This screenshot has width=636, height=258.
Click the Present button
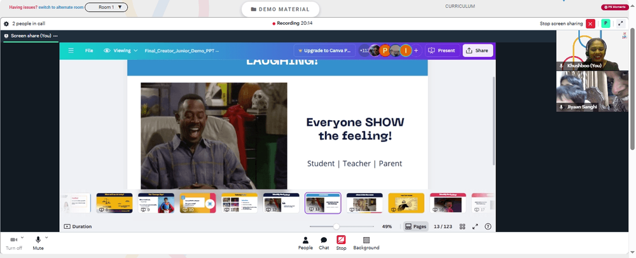(442, 51)
